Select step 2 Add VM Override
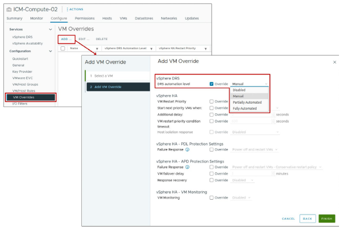 (118, 87)
